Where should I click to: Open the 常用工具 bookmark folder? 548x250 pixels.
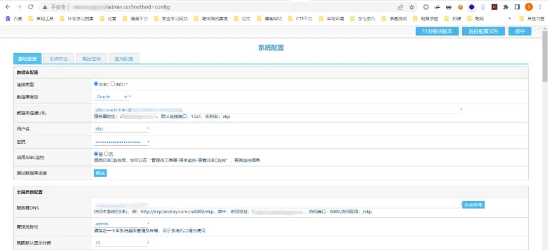[x=41, y=19]
